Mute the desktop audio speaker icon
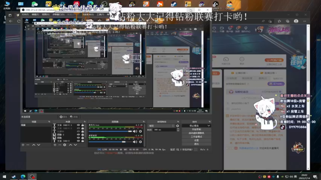321x180 pixels. [x=135, y=142]
